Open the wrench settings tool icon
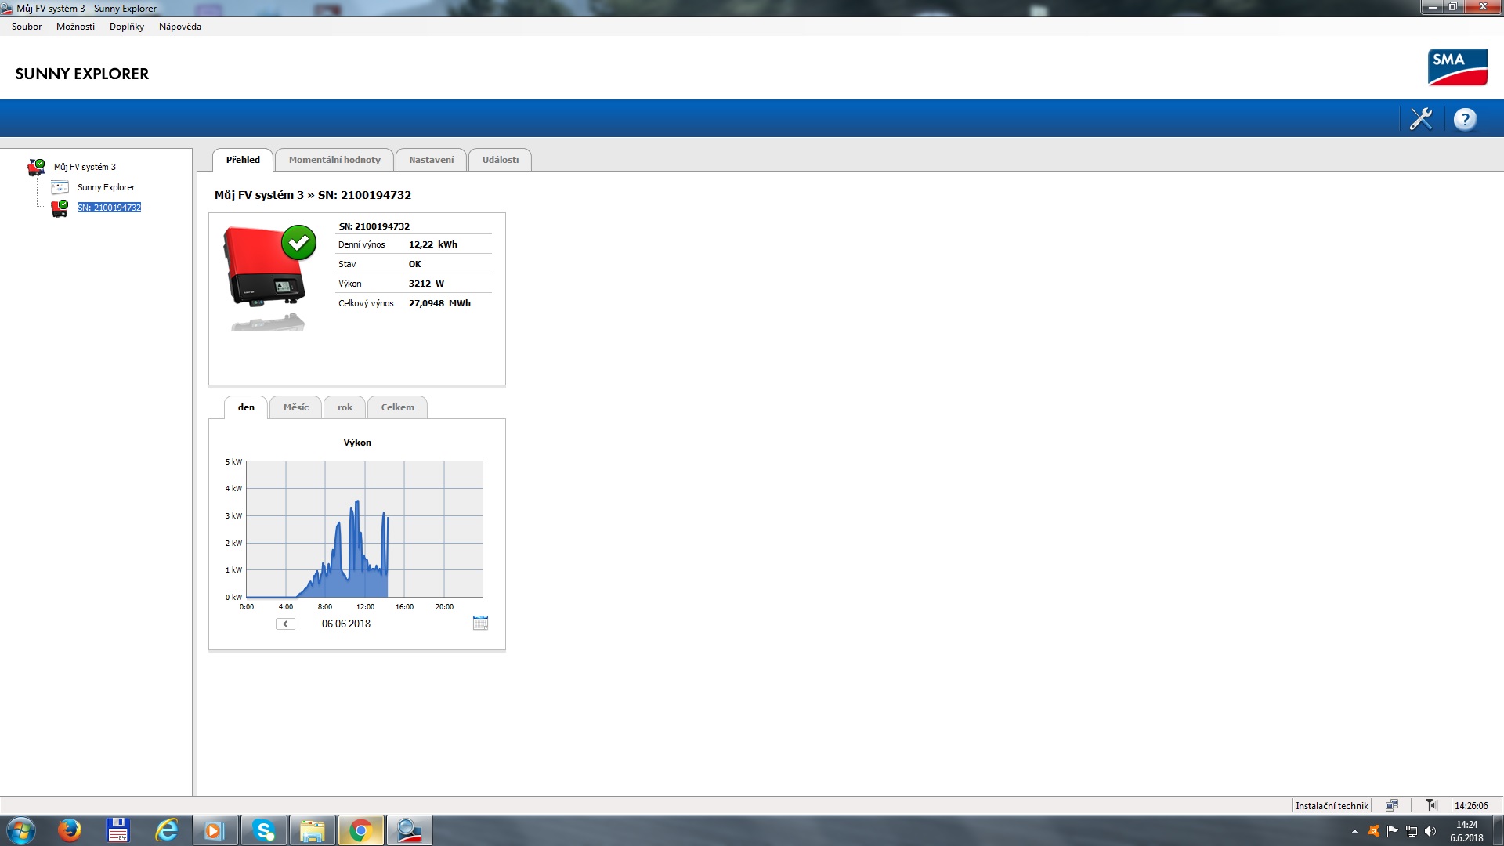Image resolution: width=1504 pixels, height=846 pixels. 1420,119
